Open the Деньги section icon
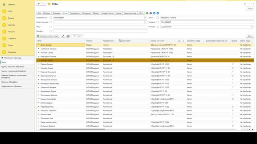 pos(4,18)
